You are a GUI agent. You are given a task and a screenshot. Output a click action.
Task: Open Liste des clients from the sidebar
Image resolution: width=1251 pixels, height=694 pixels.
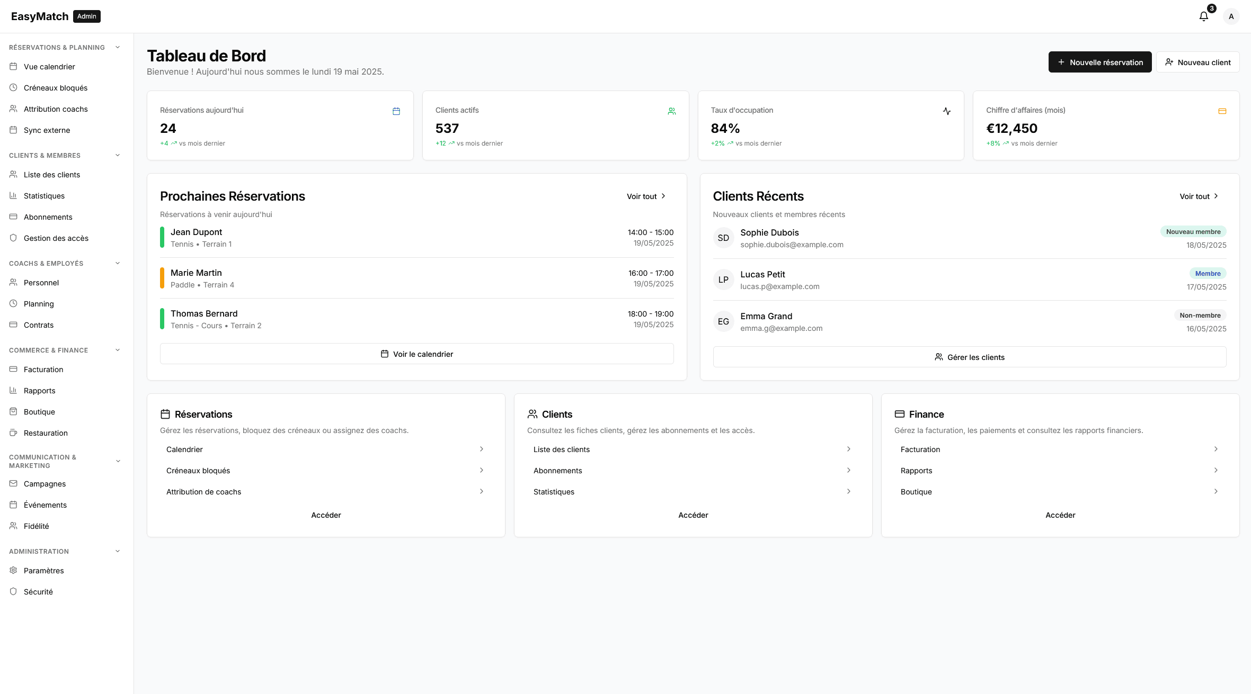[x=51, y=174]
